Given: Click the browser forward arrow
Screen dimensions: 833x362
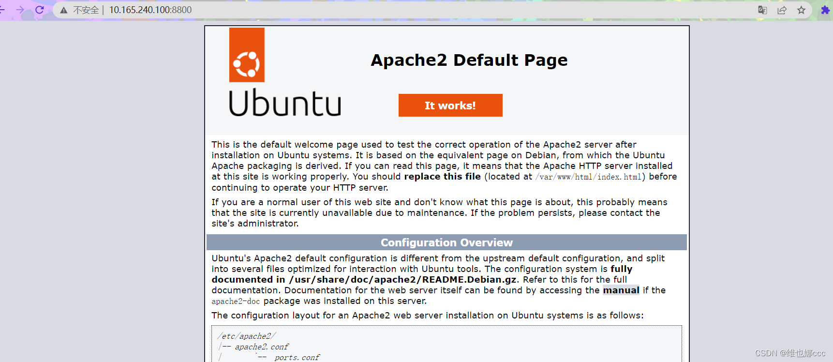Looking at the screenshot, I should [20, 10].
